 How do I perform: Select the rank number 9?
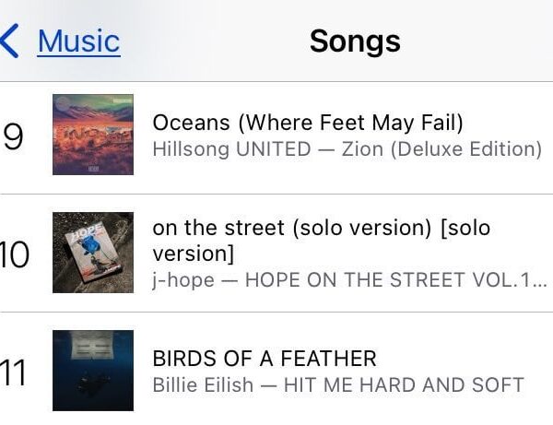click(14, 135)
